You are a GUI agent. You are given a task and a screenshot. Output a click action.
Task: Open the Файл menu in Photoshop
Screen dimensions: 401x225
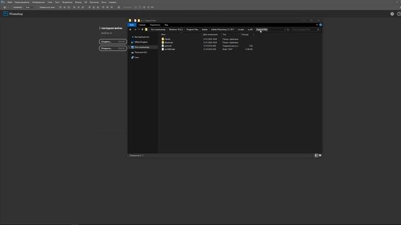pos(10,2)
